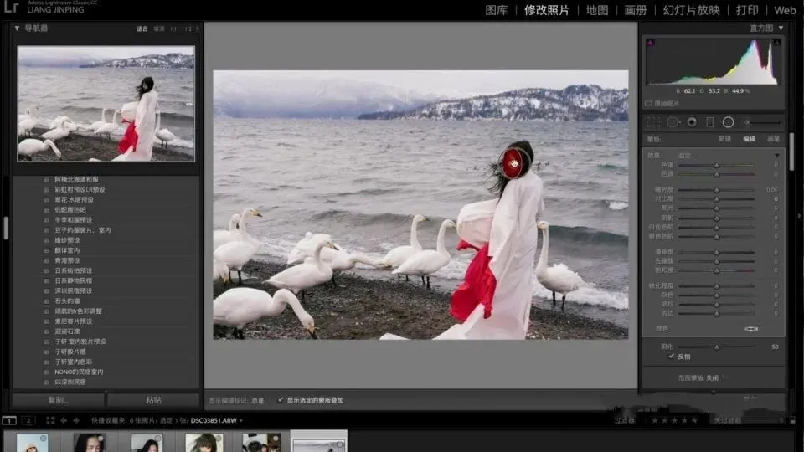Toggle 显示选定的蒙版叠加 checkbox

(x=281, y=400)
